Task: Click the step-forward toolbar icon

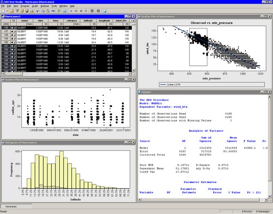Action: click(76, 11)
